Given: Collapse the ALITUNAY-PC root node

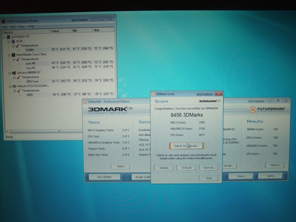Looking at the screenshot, I should (4, 37).
